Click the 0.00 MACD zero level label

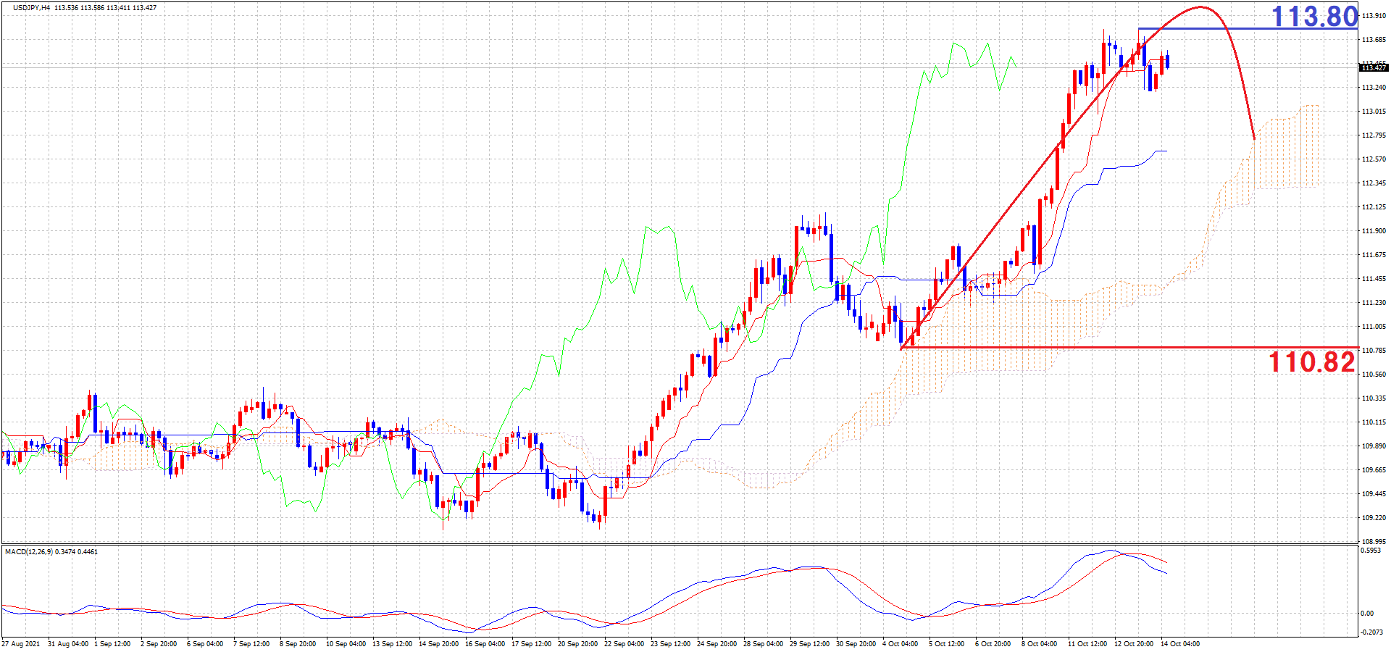(x=1367, y=614)
